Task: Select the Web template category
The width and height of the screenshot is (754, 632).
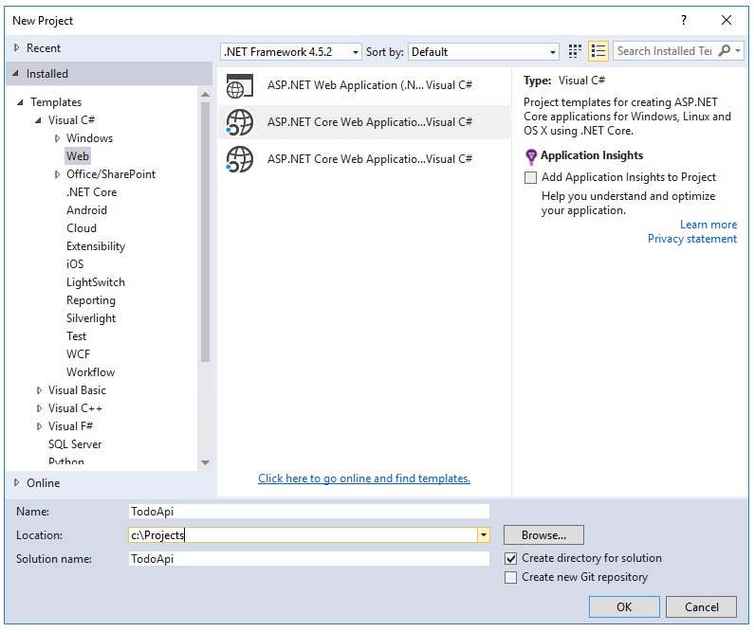Action: tap(78, 156)
